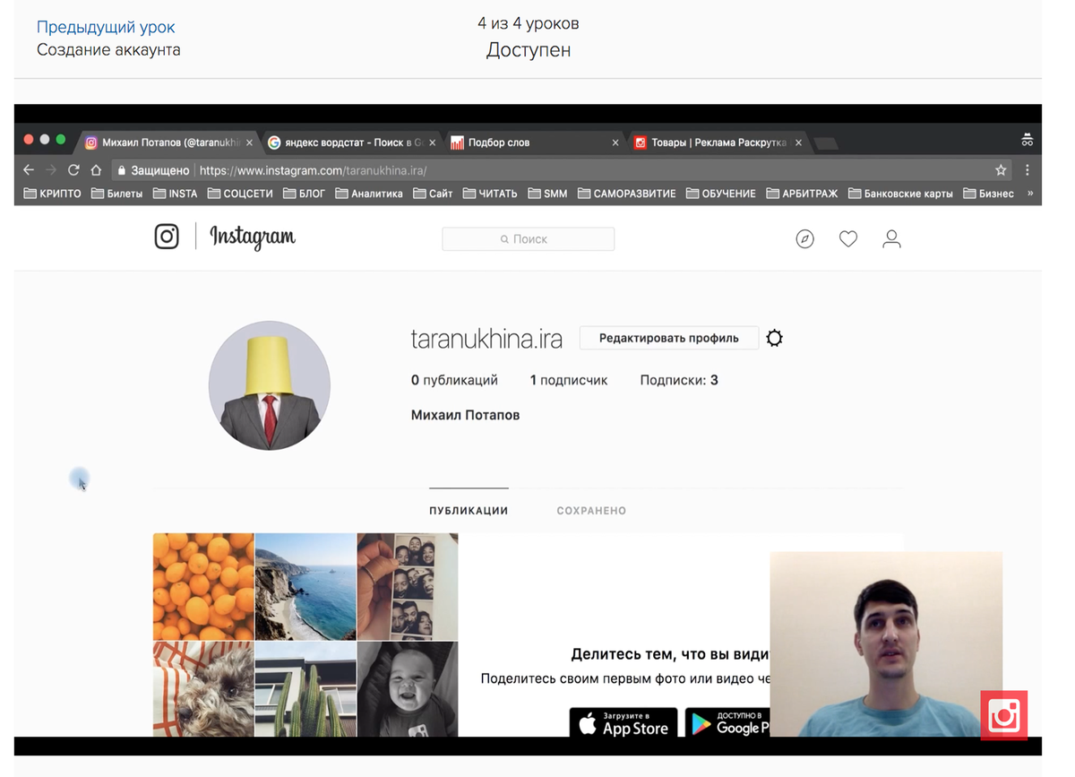Open the СОЦСЕТИ bookmarks folder
1075x777 pixels.
pyautogui.click(x=240, y=194)
